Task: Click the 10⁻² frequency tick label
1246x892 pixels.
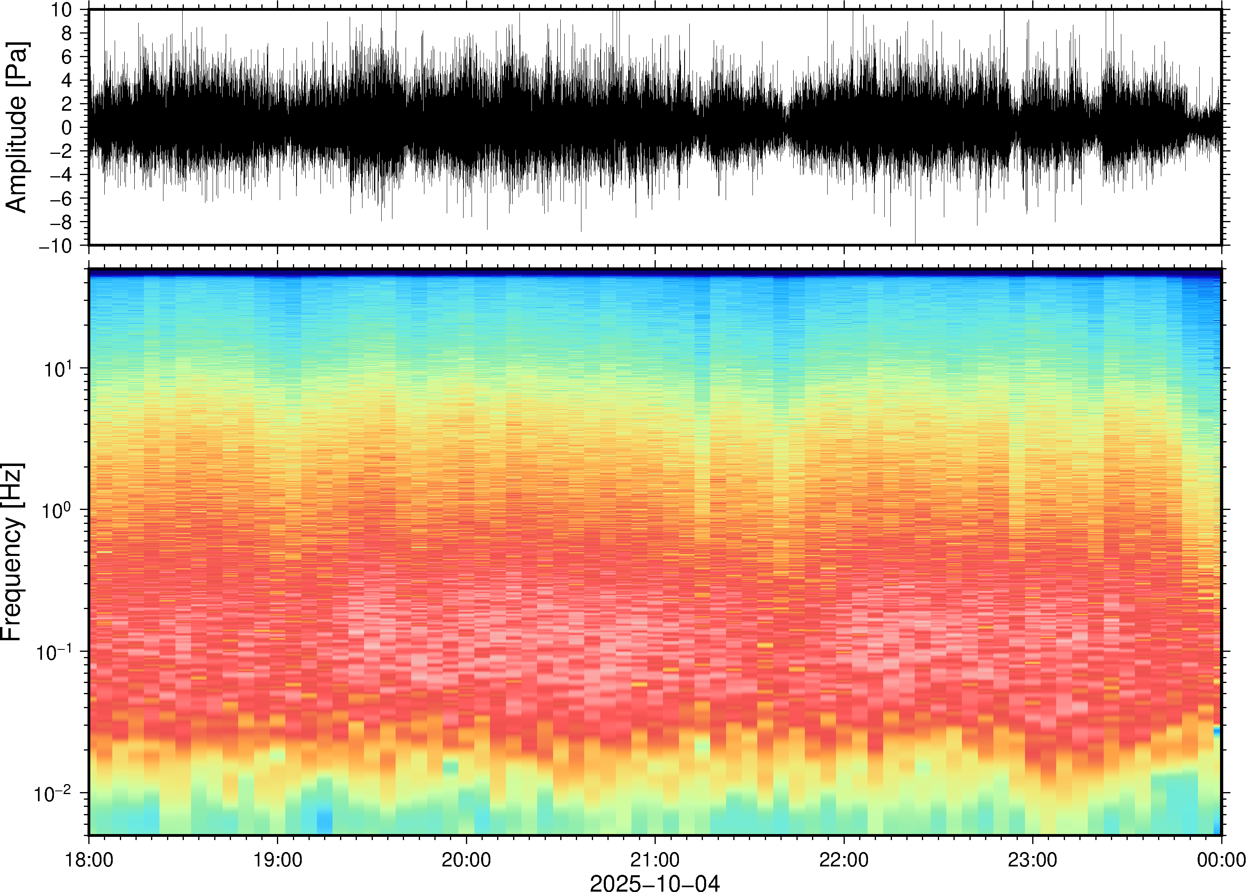Action: pos(53,793)
